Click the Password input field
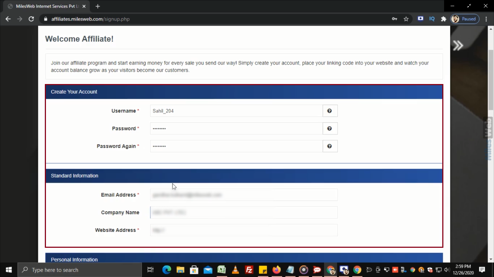 click(236, 128)
